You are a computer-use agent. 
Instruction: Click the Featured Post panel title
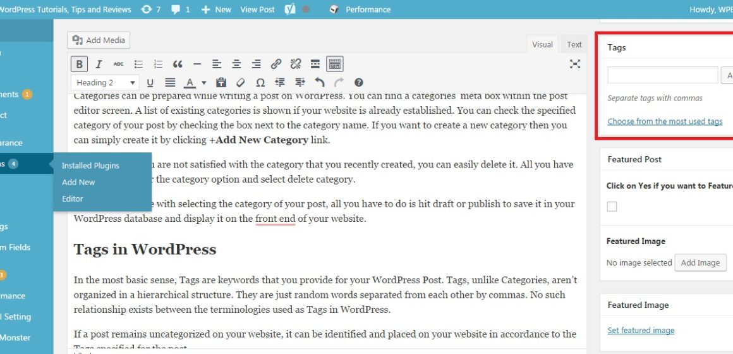pyautogui.click(x=634, y=159)
